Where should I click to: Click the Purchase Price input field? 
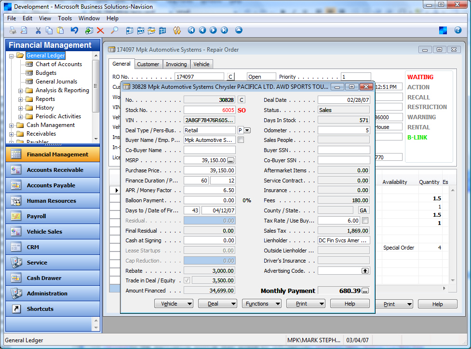tap(209, 170)
